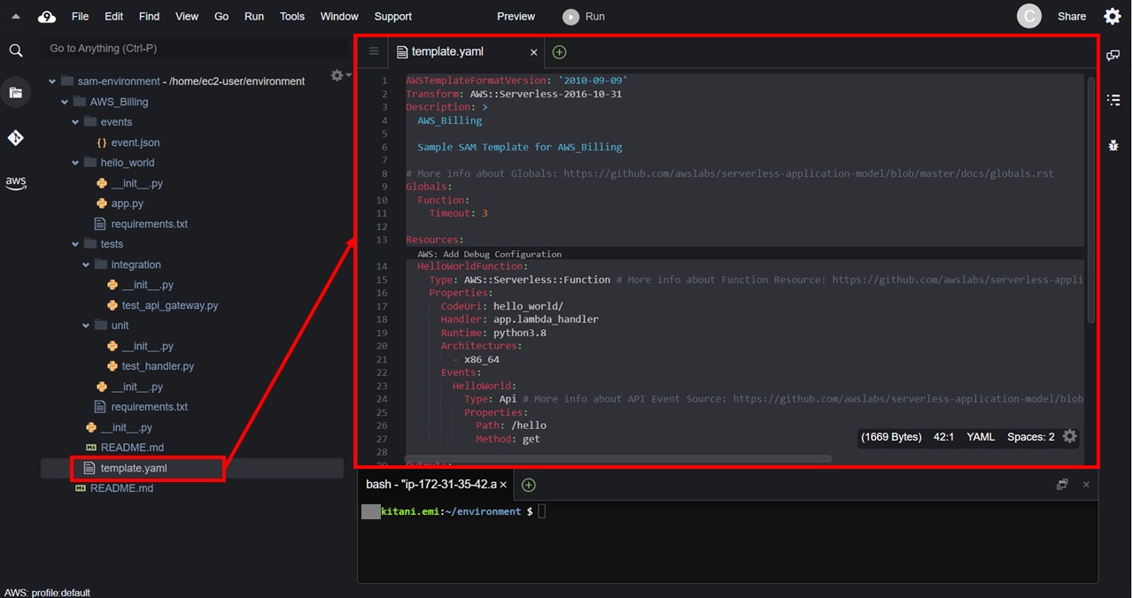Screen dimensions: 1132x598
Task: Collapse the unit folder
Action: point(86,326)
